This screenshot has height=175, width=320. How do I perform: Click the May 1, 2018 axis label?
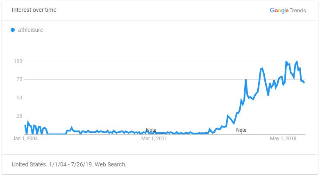pyautogui.click(x=283, y=139)
